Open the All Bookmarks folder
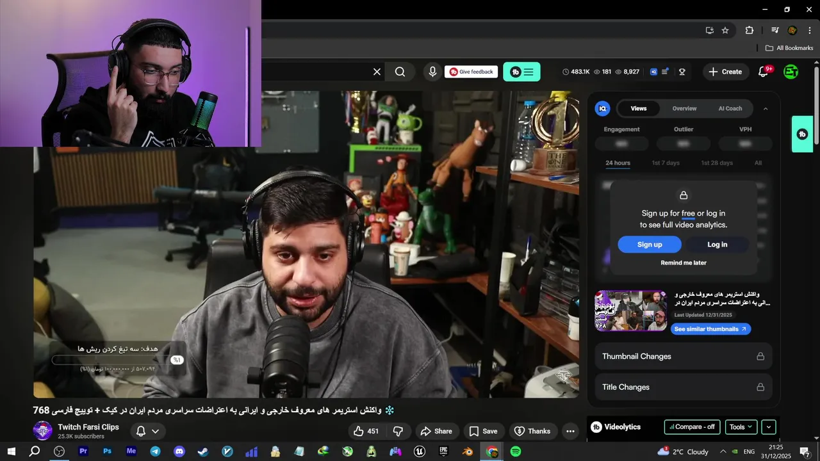Screen dimensions: 820x461 click(789, 48)
